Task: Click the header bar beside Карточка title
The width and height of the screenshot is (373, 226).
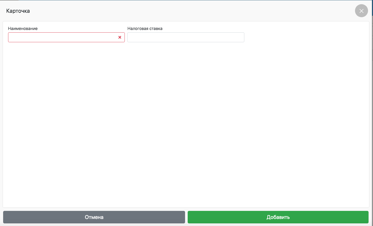Action: point(183,11)
